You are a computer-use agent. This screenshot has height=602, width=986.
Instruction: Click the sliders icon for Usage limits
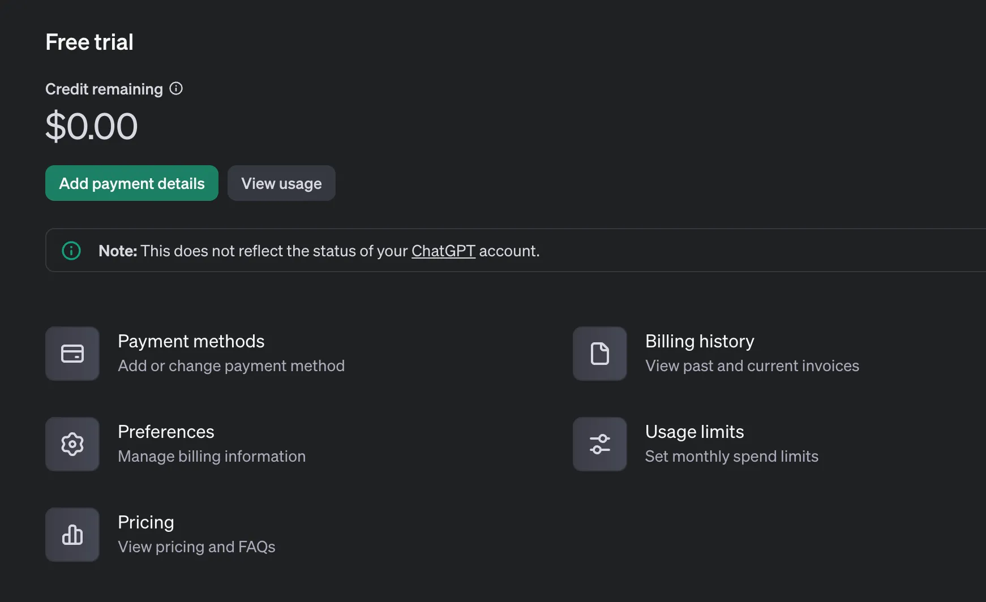tap(600, 444)
